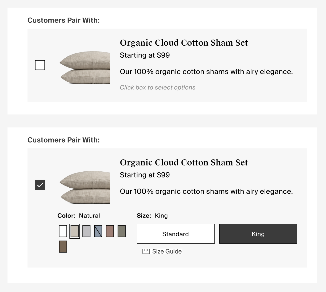Open product title in the checked card
This screenshot has width=326, height=292.
[x=184, y=163]
